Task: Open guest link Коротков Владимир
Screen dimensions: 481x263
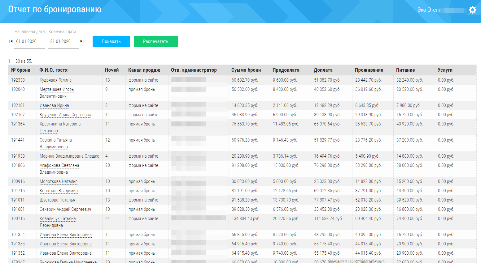Action: pyautogui.click(x=59, y=191)
